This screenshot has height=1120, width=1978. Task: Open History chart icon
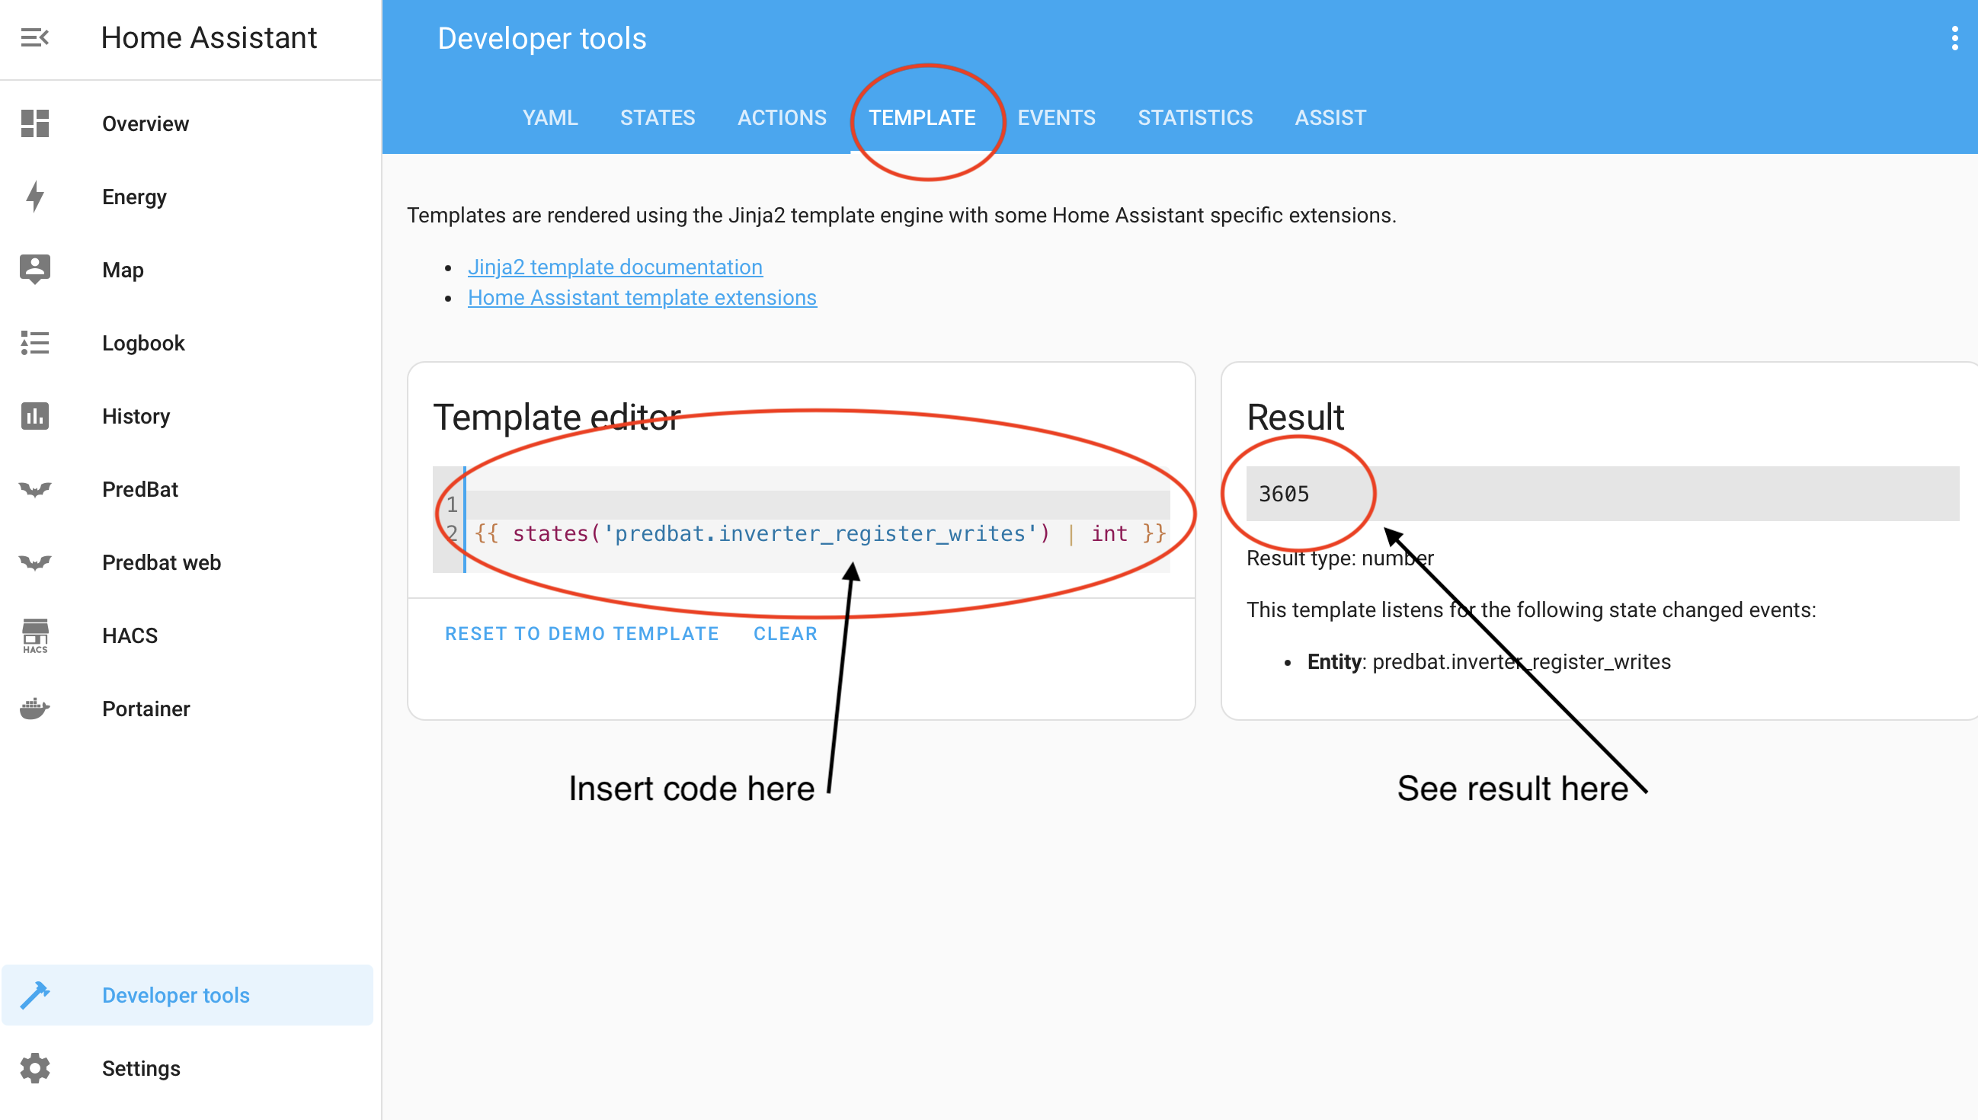pyautogui.click(x=34, y=416)
